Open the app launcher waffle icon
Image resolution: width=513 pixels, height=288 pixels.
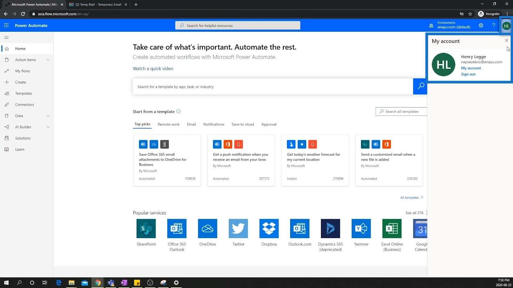tap(6, 25)
